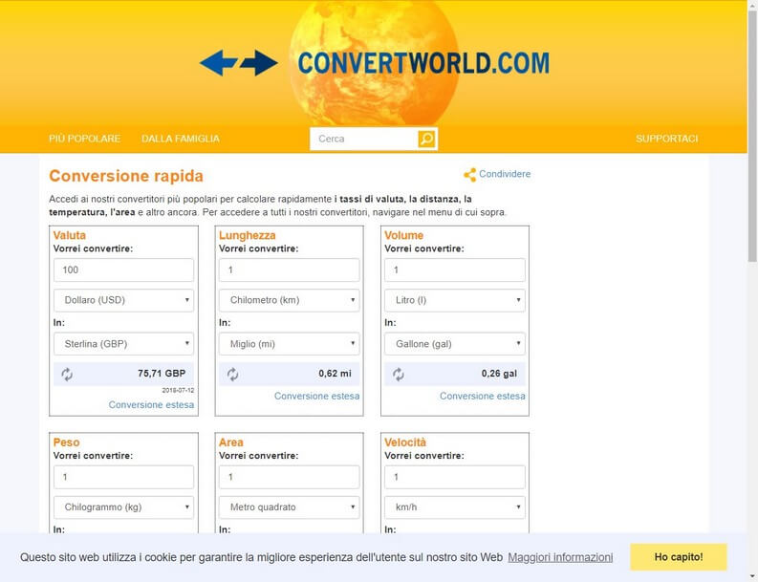Image resolution: width=758 pixels, height=582 pixels.
Task: Click the Peso amount input field
Action: [x=123, y=477]
